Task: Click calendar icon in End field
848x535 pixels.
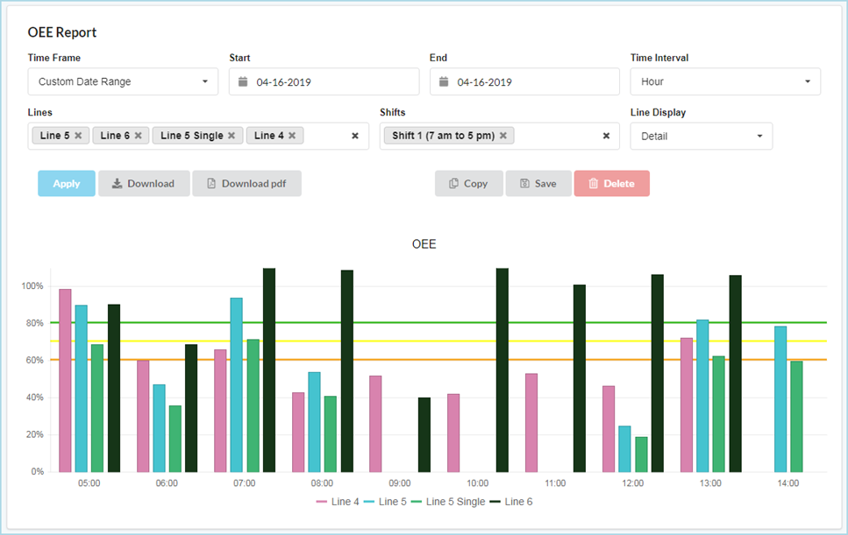Action: [x=444, y=82]
